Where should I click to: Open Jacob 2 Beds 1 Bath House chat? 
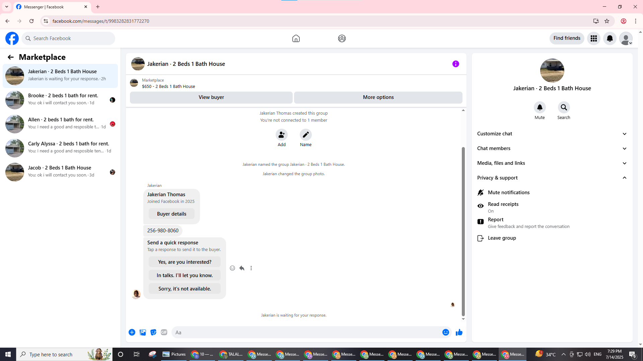click(60, 172)
